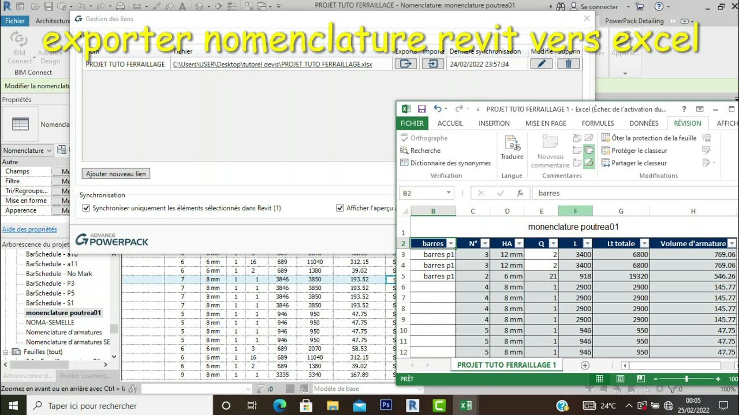
Task: Open the HA column filter dropdown
Action: 520,244
